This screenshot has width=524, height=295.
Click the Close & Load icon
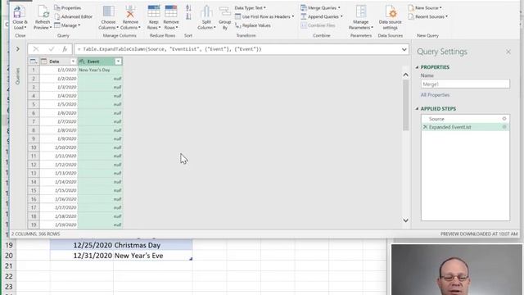19,12
